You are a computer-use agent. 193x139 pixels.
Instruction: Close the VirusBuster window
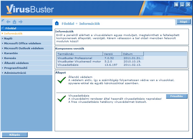(188, 5)
